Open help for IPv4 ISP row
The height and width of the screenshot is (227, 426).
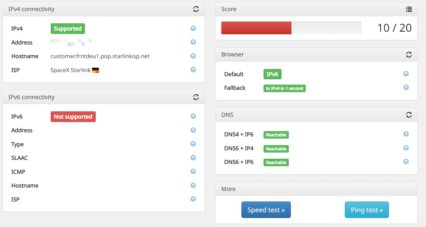[x=193, y=69]
